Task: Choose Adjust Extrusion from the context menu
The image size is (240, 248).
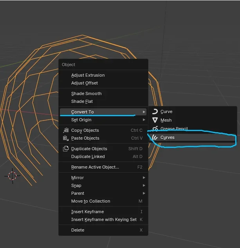Action: coord(103,75)
